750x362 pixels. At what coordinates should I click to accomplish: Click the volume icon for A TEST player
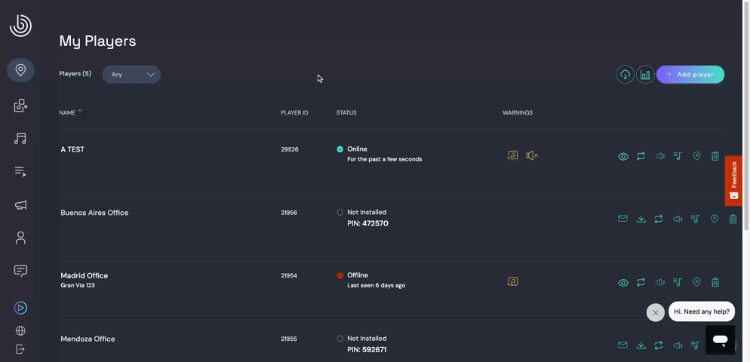point(659,156)
